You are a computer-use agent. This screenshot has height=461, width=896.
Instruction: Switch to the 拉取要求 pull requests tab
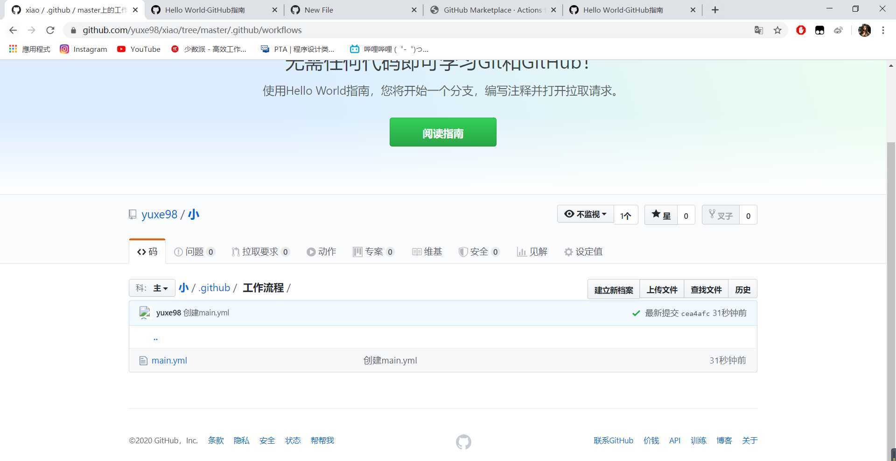pos(260,252)
